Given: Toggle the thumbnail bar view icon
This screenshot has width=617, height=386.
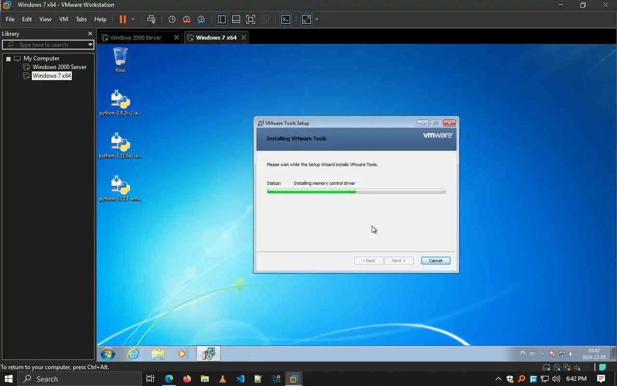Looking at the screenshot, I should click(x=236, y=19).
